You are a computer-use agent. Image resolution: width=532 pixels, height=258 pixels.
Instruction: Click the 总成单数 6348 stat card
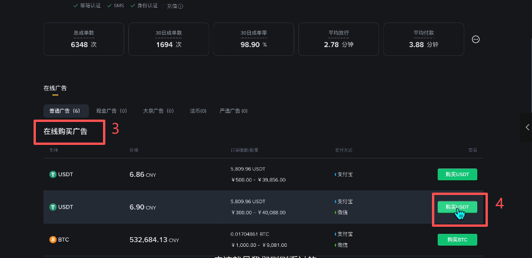click(x=84, y=39)
